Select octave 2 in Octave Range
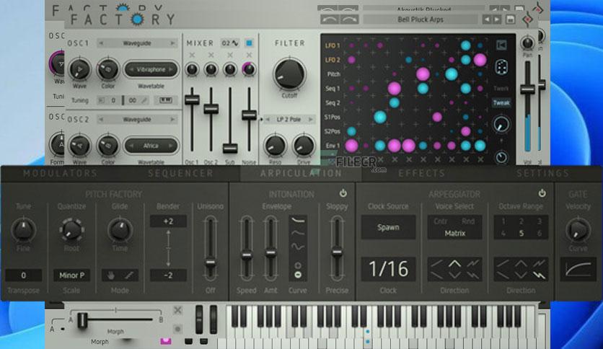The image size is (603, 349). (521, 221)
